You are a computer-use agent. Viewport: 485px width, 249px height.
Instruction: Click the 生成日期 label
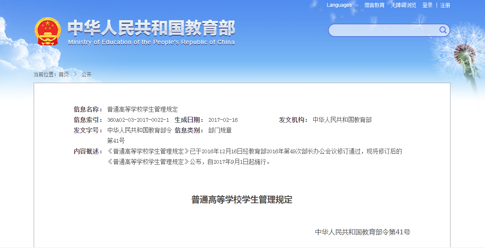pos(189,120)
